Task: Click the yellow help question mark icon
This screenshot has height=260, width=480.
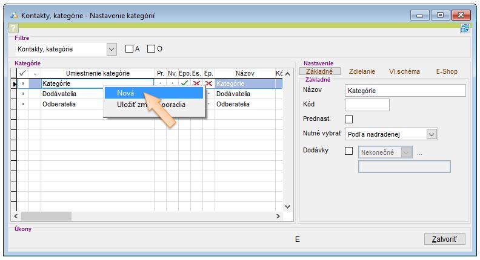Action: pyautogui.click(x=13, y=28)
